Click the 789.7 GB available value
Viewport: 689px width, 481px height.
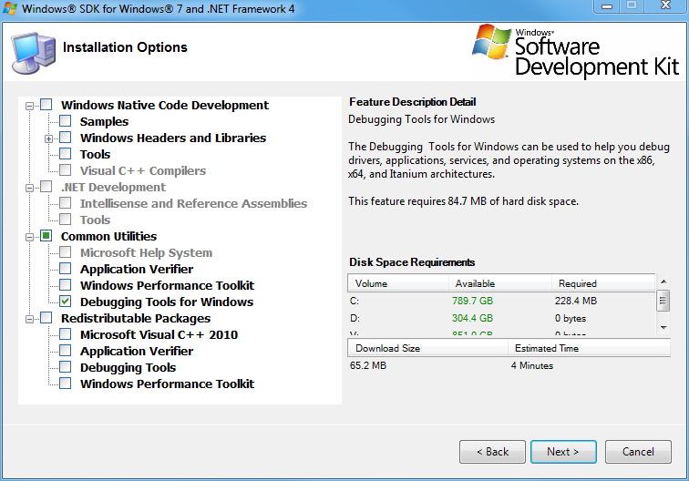coord(472,301)
